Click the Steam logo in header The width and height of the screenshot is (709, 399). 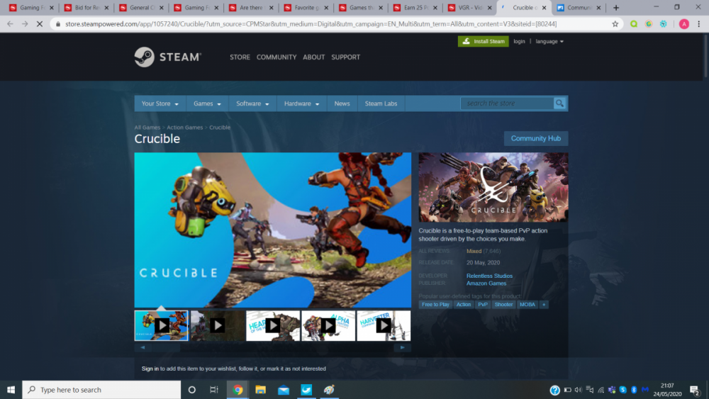tap(168, 57)
